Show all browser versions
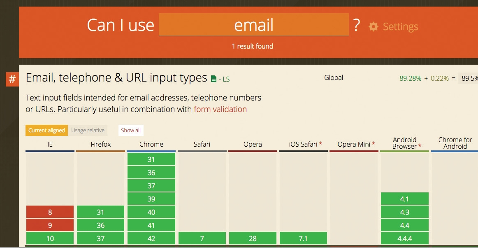This screenshot has width=478, height=248. (x=131, y=131)
